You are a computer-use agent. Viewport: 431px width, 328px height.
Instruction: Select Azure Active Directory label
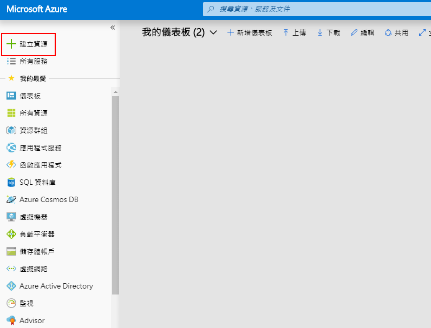(56, 286)
